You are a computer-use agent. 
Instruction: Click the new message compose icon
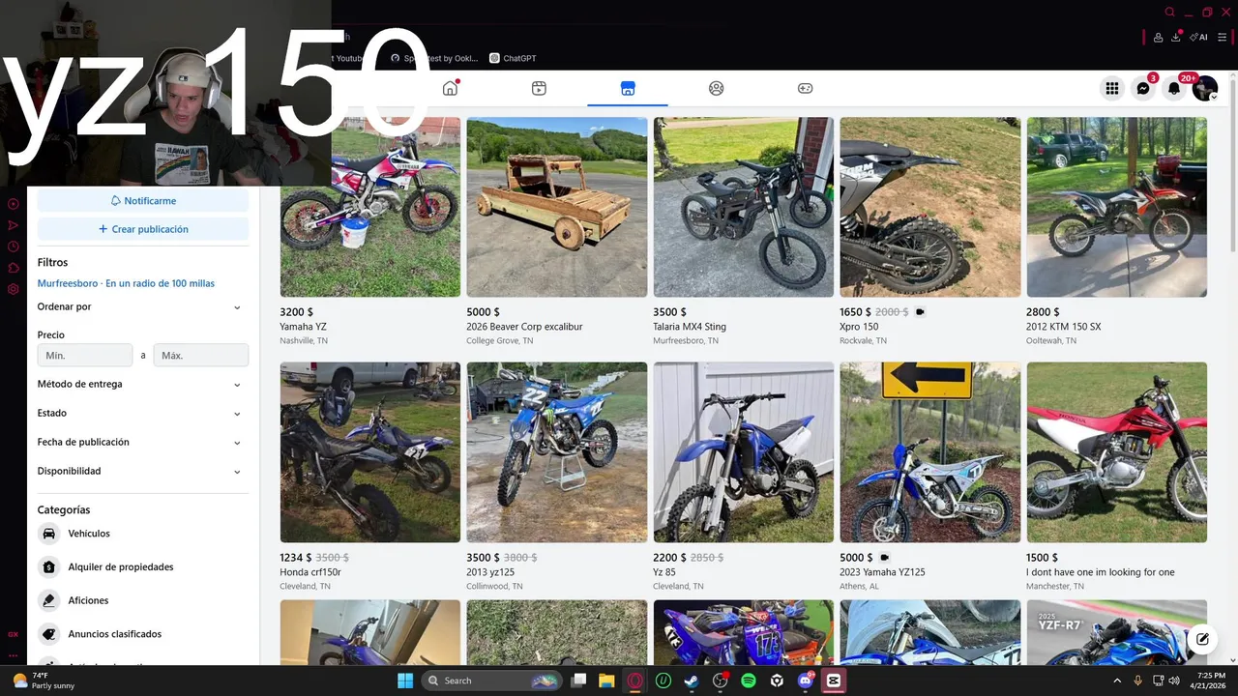pyautogui.click(x=1202, y=639)
